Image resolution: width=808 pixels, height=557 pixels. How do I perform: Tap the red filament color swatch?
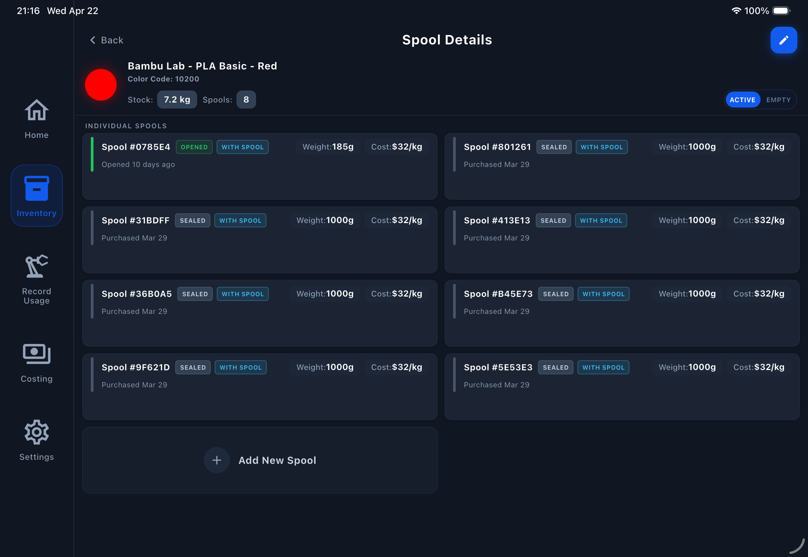tap(101, 85)
